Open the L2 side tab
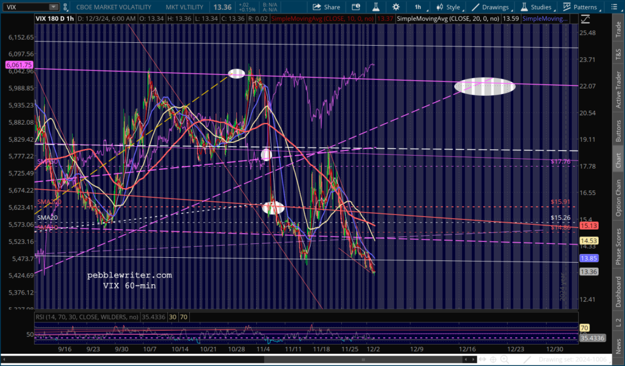Screen dimensions: 625x366 click(618, 323)
